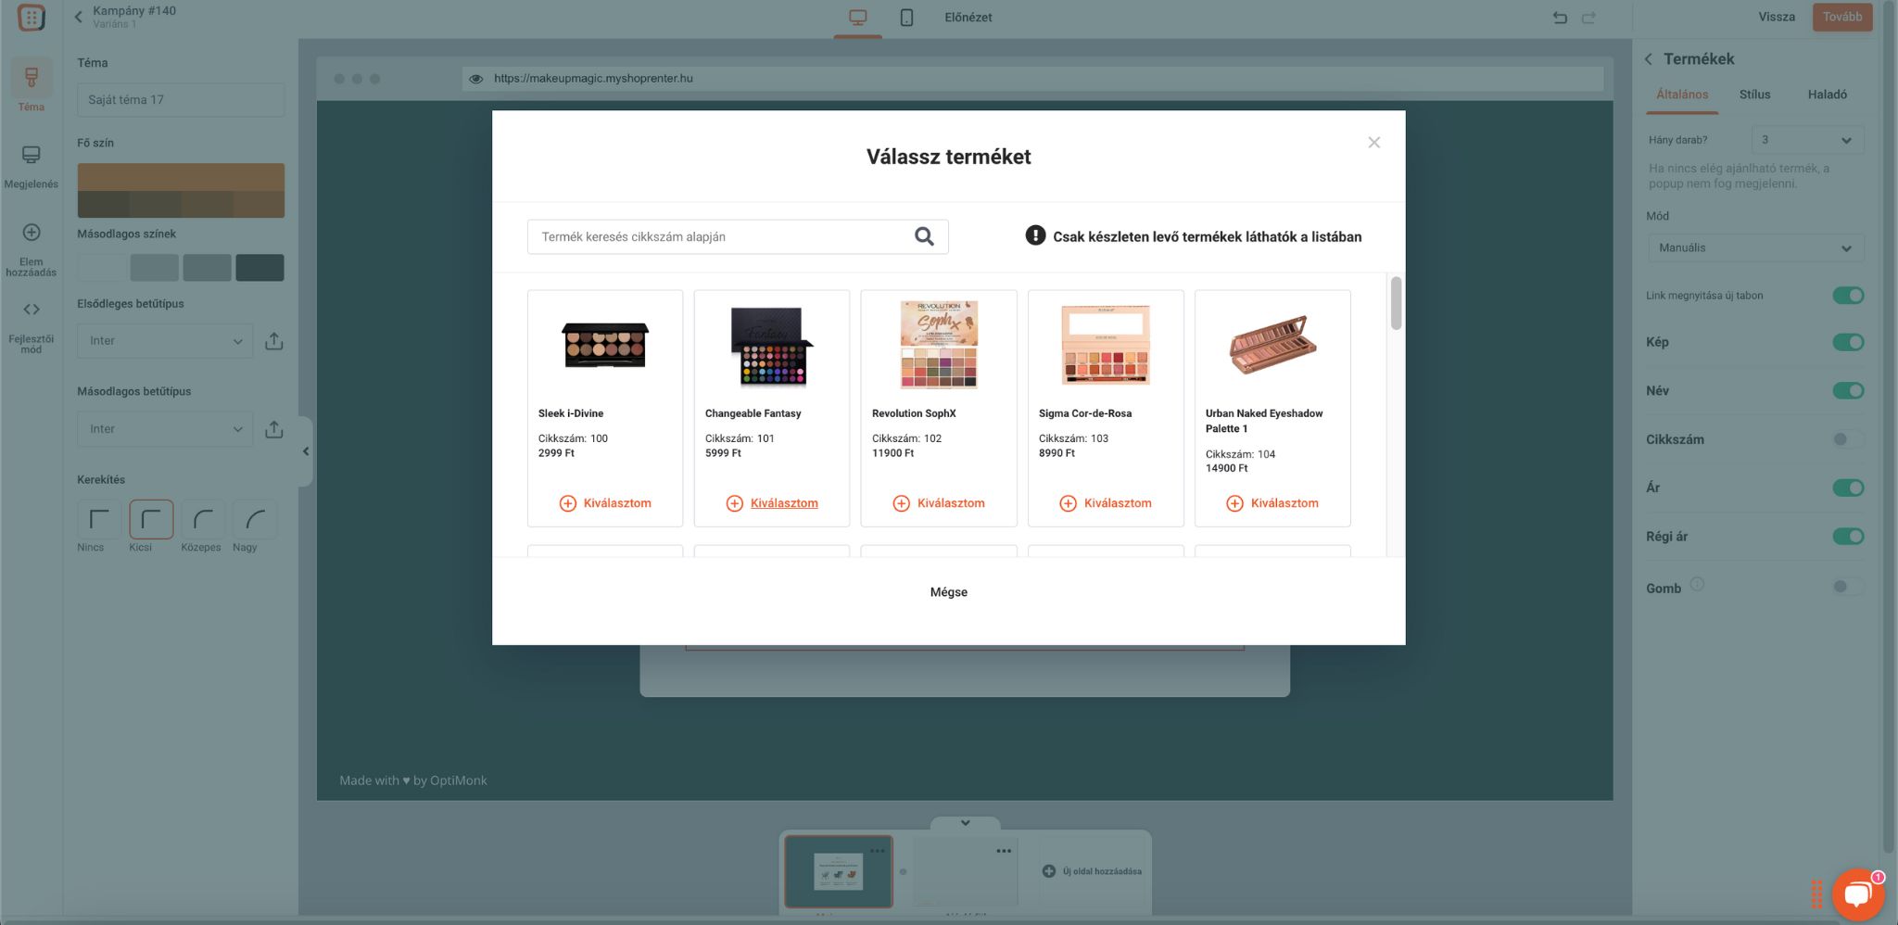Enable the Cikkszám switch
The height and width of the screenshot is (925, 1898).
coord(1848,439)
